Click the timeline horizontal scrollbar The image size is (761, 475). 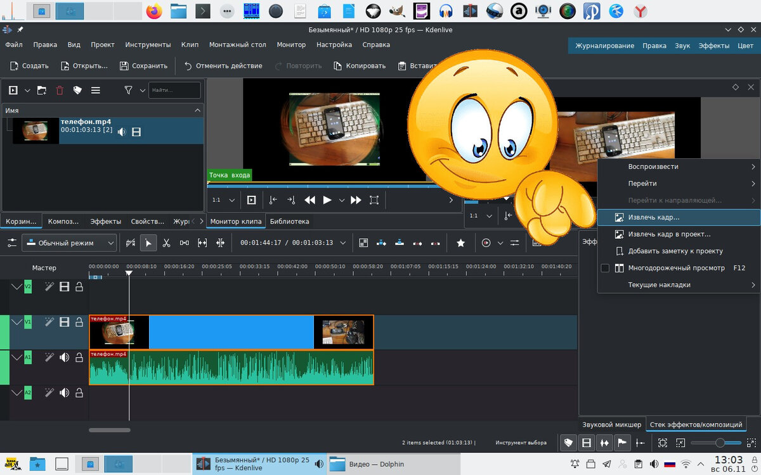pyautogui.click(x=110, y=430)
